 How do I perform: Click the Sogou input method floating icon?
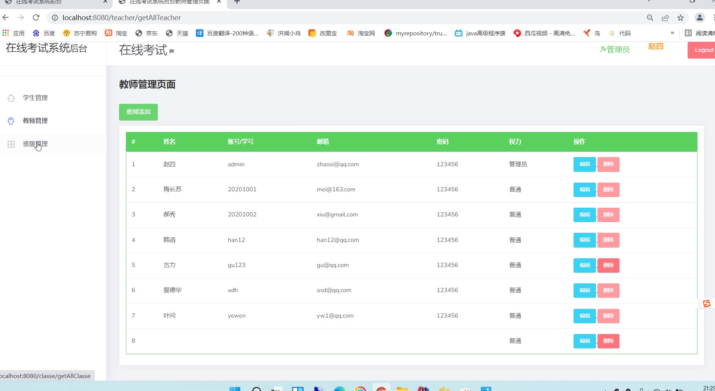point(707,303)
